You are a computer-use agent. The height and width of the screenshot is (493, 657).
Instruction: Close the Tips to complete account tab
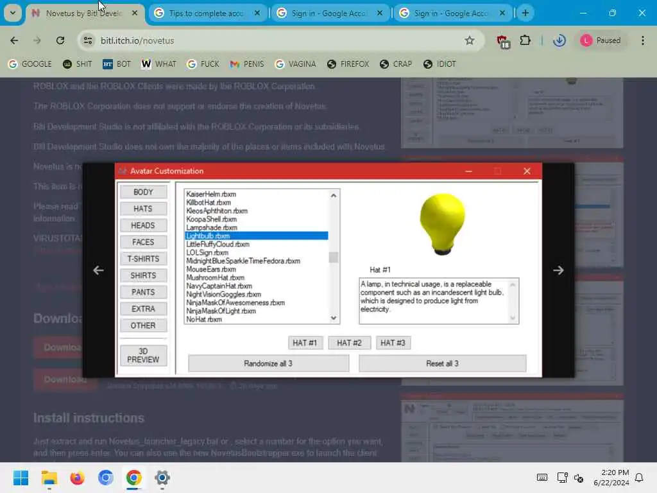pos(257,13)
